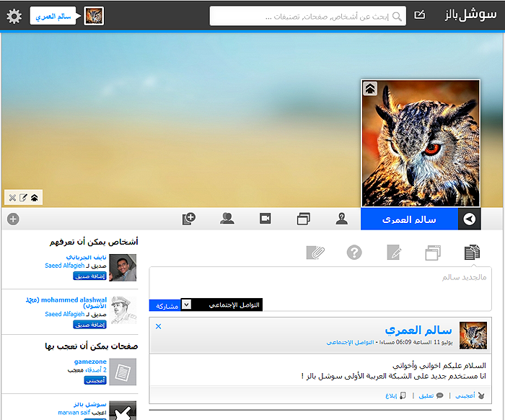Close the post with the blue X

158,327
